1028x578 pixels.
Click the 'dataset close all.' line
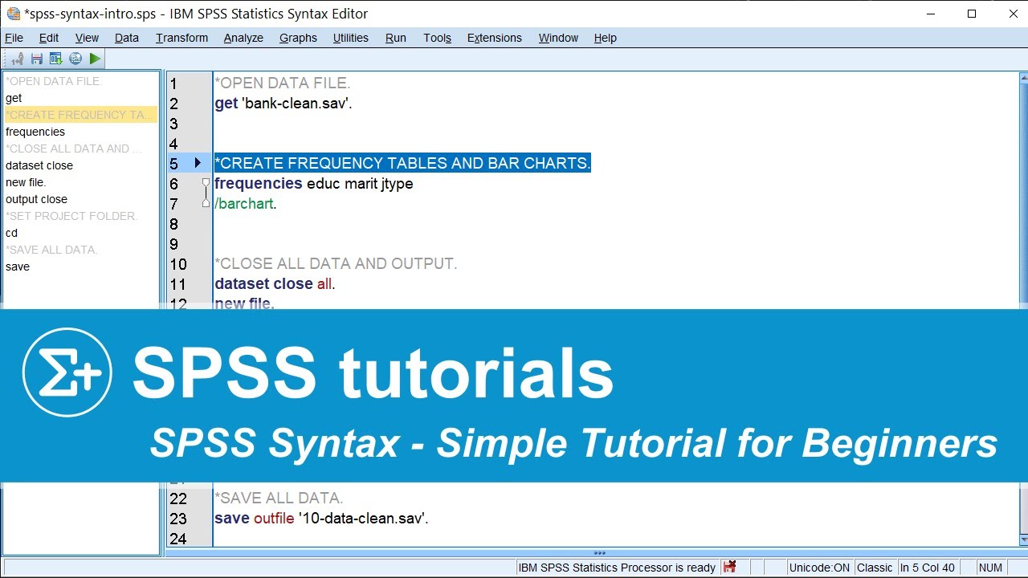275,283
